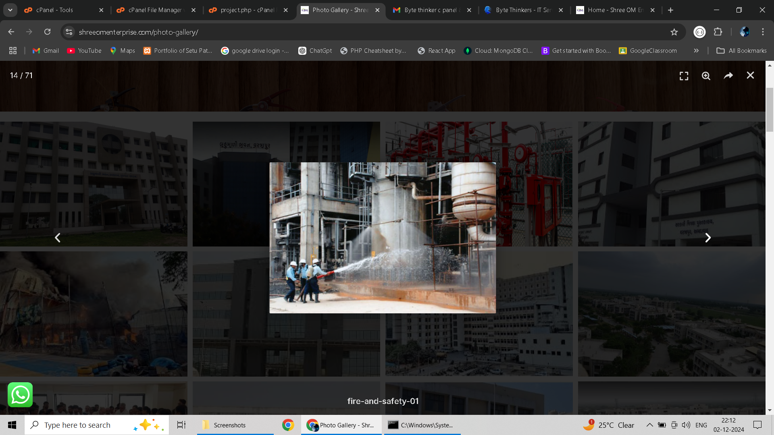Reload the photo gallery page
The height and width of the screenshot is (435, 774).
(x=48, y=32)
